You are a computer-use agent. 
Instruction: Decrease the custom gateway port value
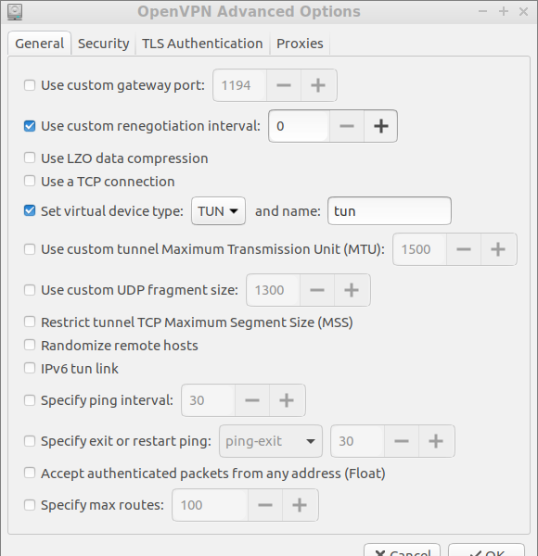tap(284, 85)
